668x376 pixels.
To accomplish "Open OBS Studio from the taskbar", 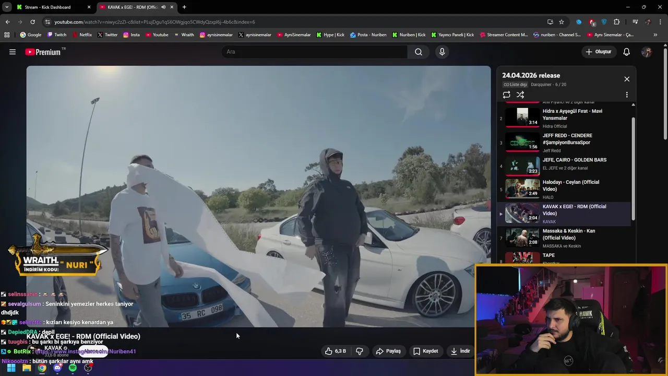I will pyautogui.click(x=88, y=368).
